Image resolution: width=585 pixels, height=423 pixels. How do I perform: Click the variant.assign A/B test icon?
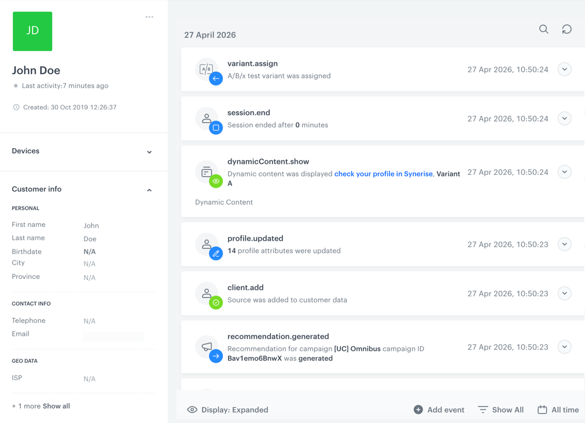coord(207,69)
